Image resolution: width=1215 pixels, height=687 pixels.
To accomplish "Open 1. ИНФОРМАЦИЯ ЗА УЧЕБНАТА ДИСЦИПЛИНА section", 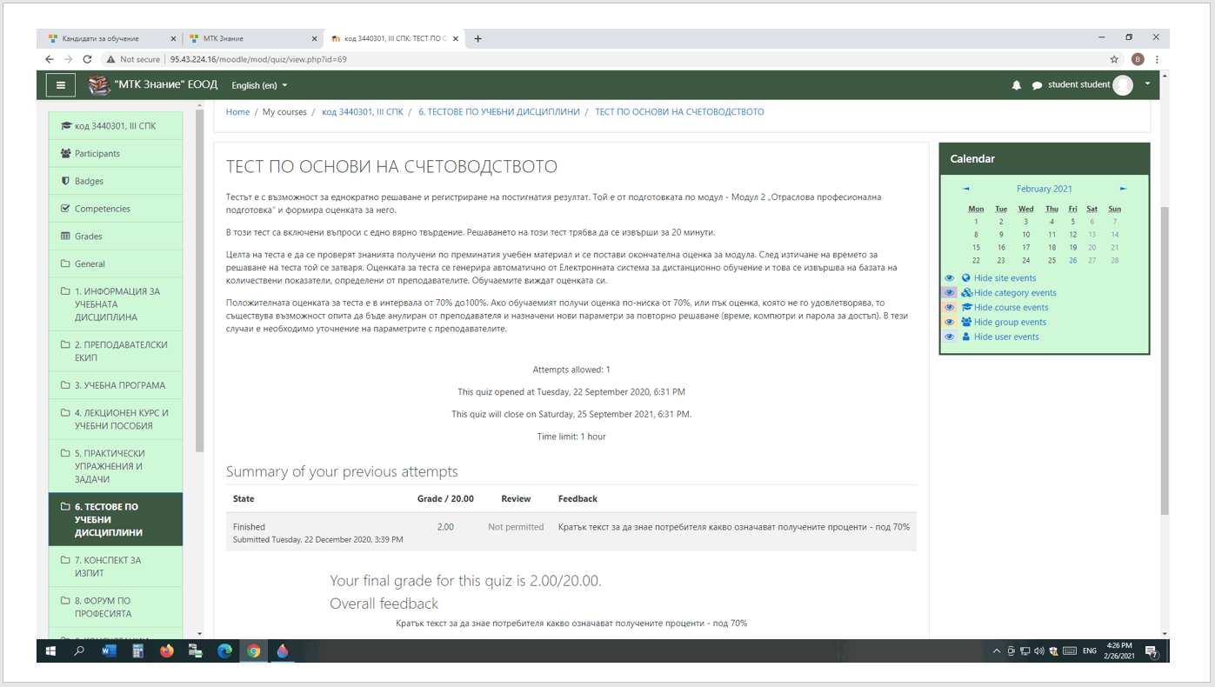I will (116, 304).
